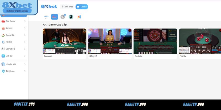Open the Roulette game thumbnail
This screenshot has width=221, height=110.
click(x=155, y=41)
